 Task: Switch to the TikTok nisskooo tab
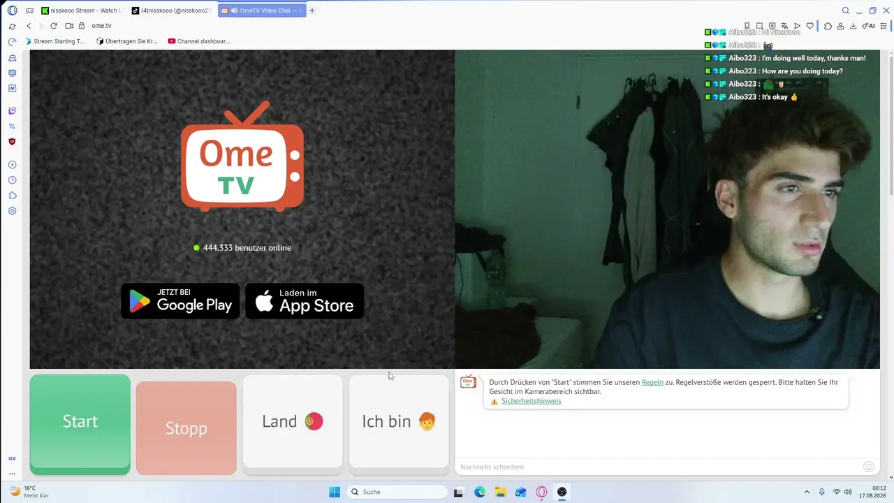tap(171, 10)
